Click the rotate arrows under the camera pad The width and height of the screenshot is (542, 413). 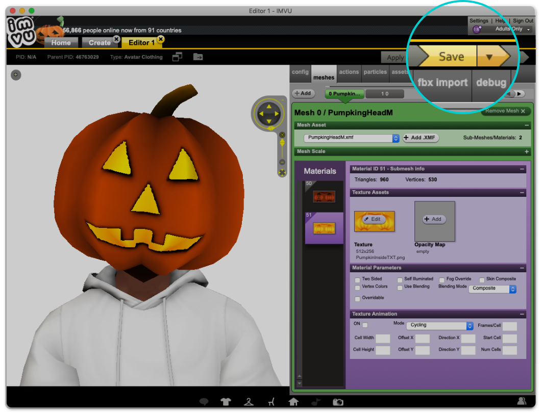point(270,128)
